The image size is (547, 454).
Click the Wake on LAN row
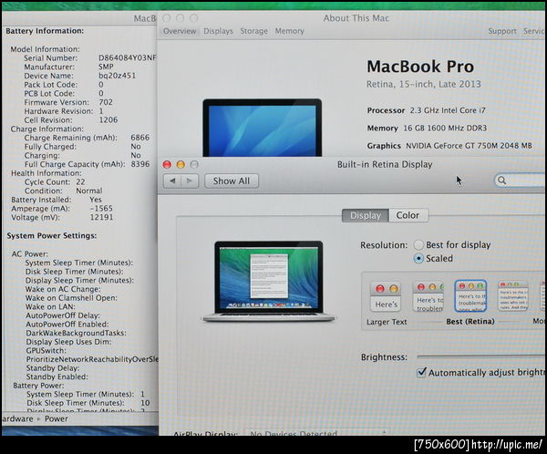[50, 306]
